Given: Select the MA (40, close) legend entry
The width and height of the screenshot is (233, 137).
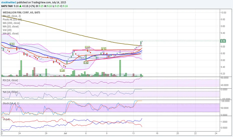Looking at the screenshot, I should (x=11, y=34).
